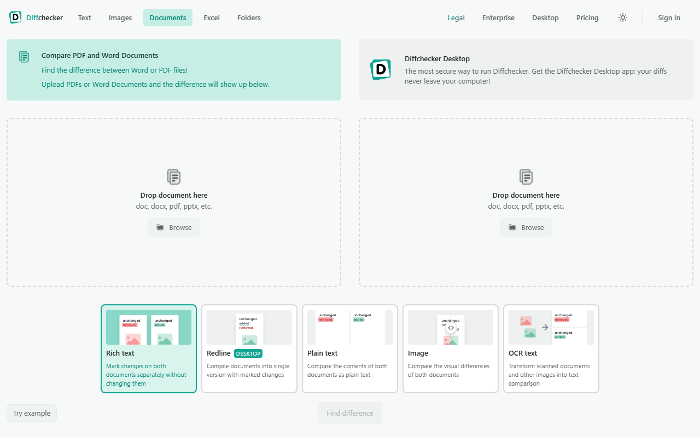Open the Text comparison tab
This screenshot has height=437, width=700.
(x=85, y=17)
